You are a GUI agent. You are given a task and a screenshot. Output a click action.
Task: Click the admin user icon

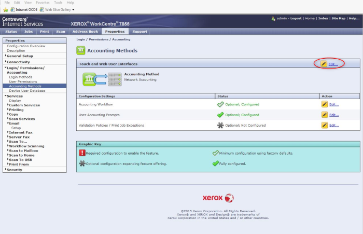tap(273, 18)
